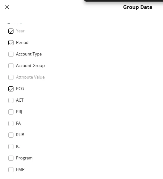163x179 pixels.
Task: Click the Program label text
Action: coord(24,158)
